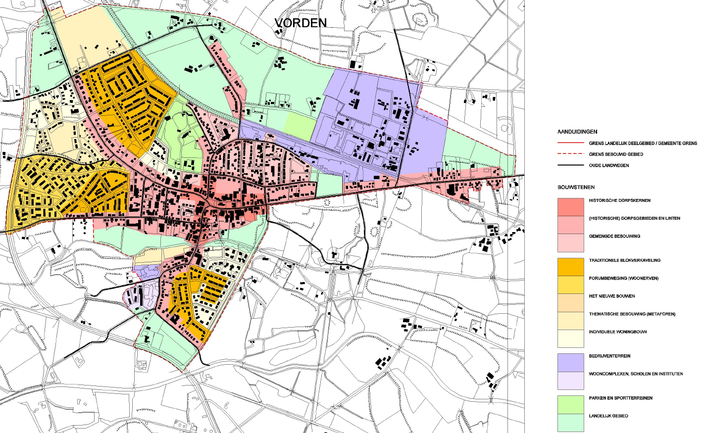Click the 'GEMENGDE BEBOUWING' label
This screenshot has height=433, width=704.
(x=614, y=236)
